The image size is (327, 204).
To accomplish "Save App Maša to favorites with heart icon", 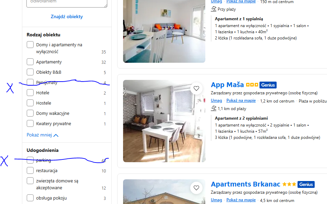I will point(196,88).
